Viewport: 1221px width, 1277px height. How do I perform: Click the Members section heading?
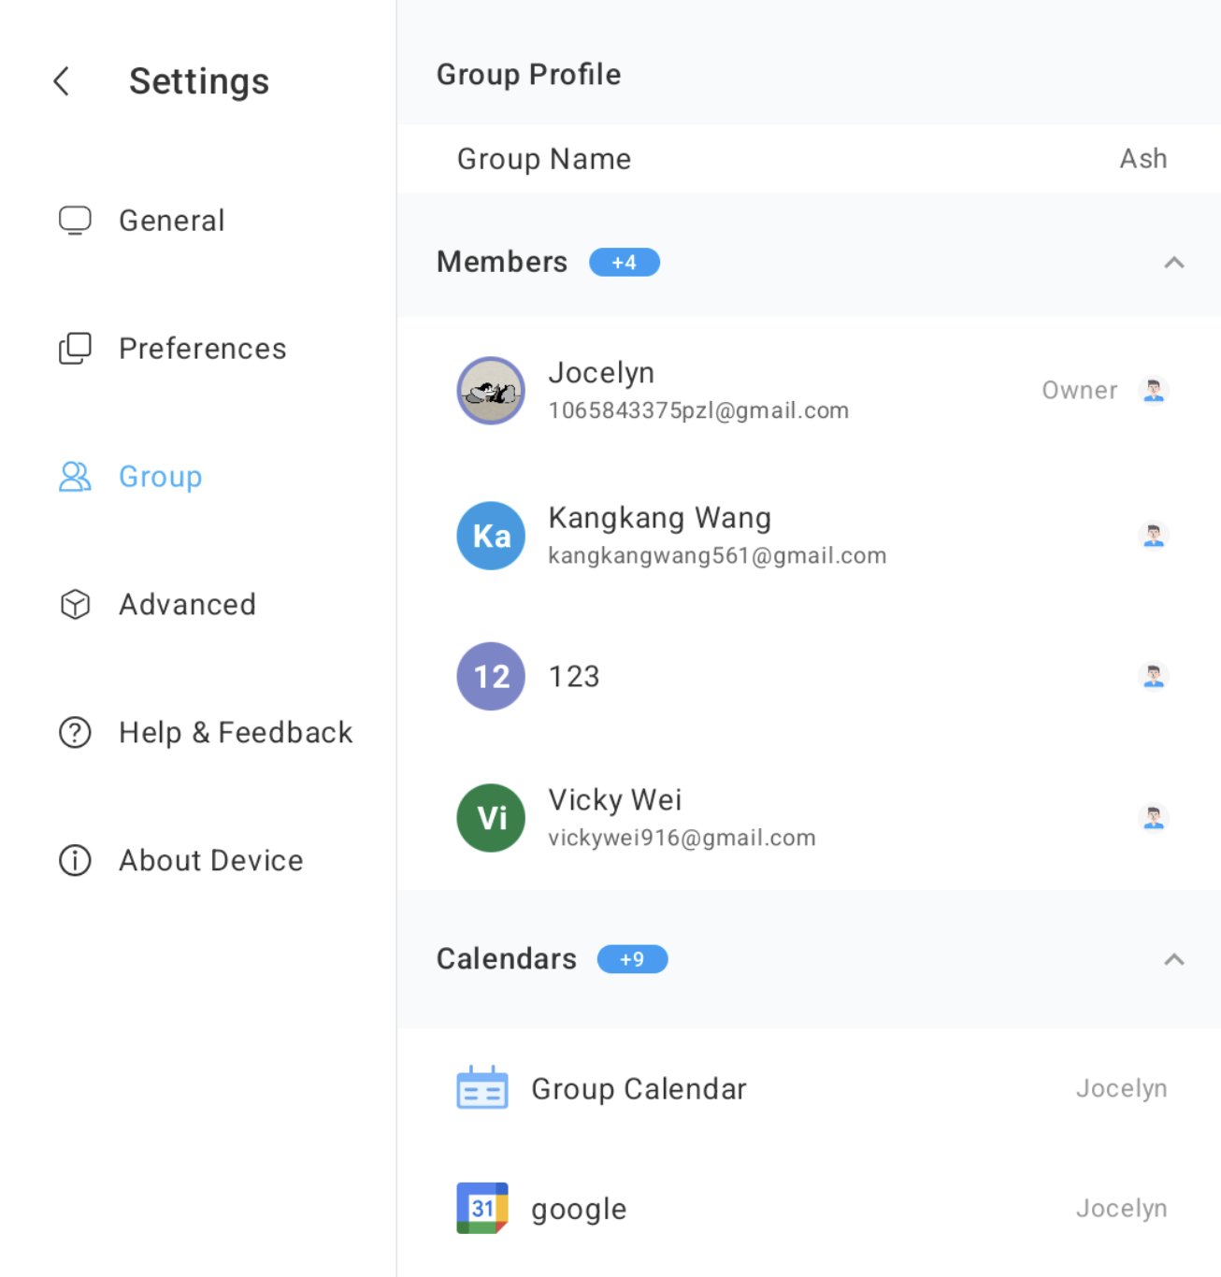[502, 262]
